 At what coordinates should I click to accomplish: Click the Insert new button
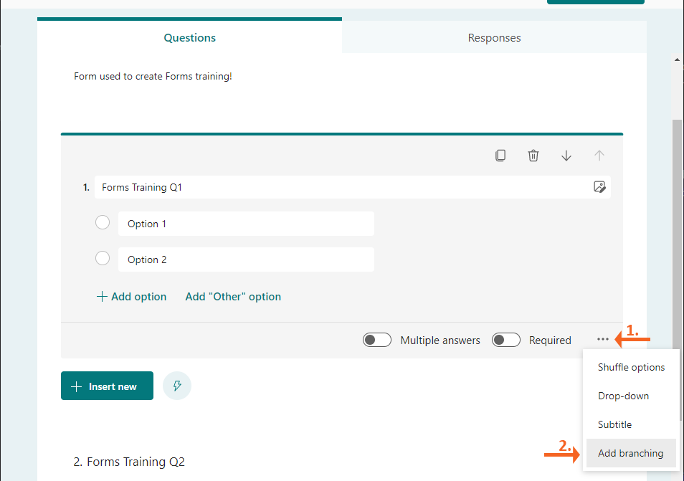(108, 386)
